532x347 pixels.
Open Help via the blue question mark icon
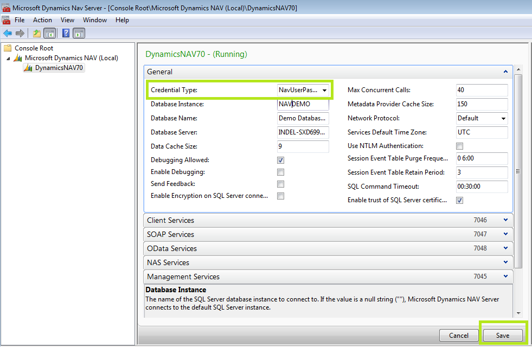click(x=65, y=33)
